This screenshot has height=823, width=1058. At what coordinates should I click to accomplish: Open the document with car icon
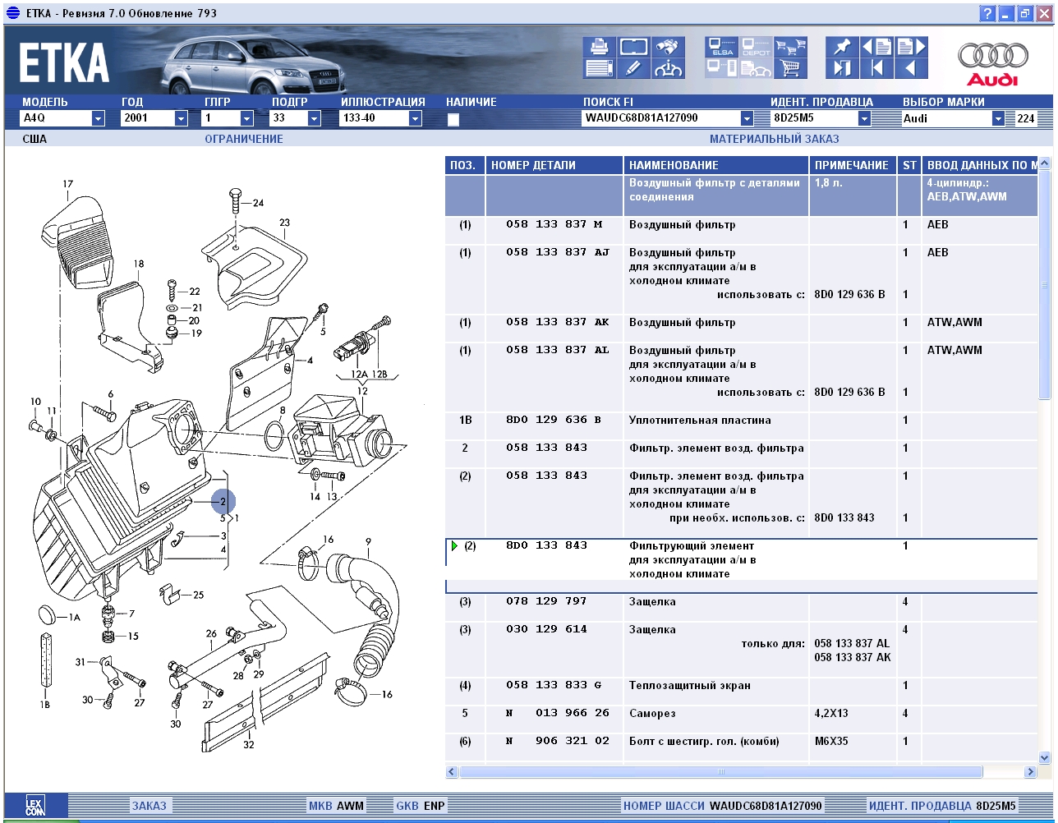[756, 68]
